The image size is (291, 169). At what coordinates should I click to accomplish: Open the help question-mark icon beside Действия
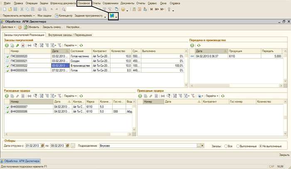20,27
